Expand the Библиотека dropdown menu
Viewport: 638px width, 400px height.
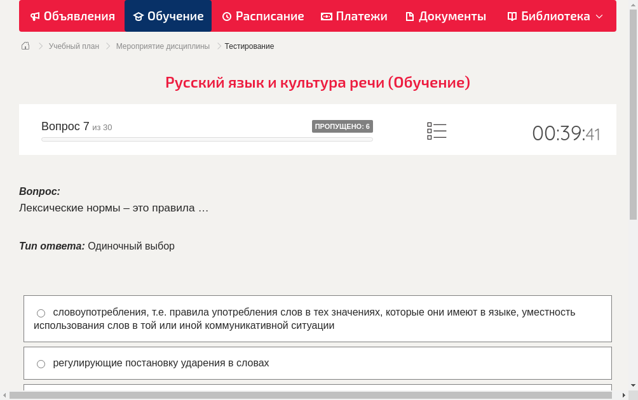pyautogui.click(x=599, y=16)
